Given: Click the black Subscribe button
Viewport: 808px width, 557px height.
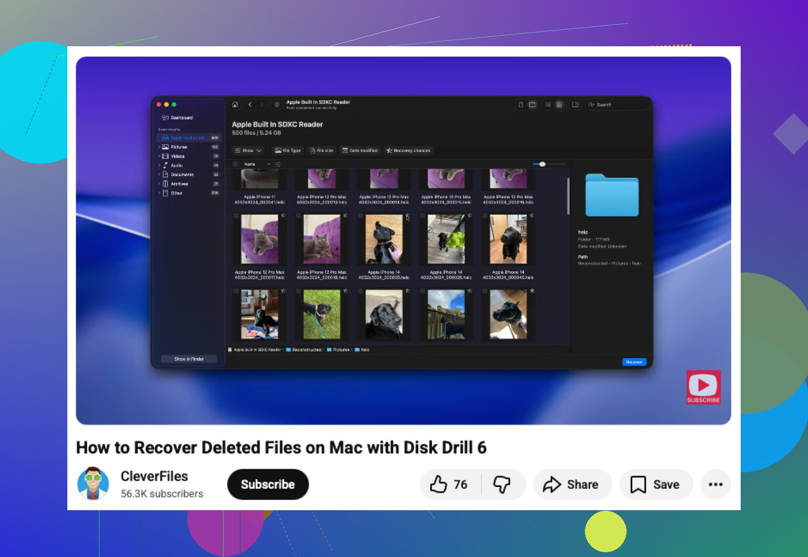Looking at the screenshot, I should click(x=268, y=484).
